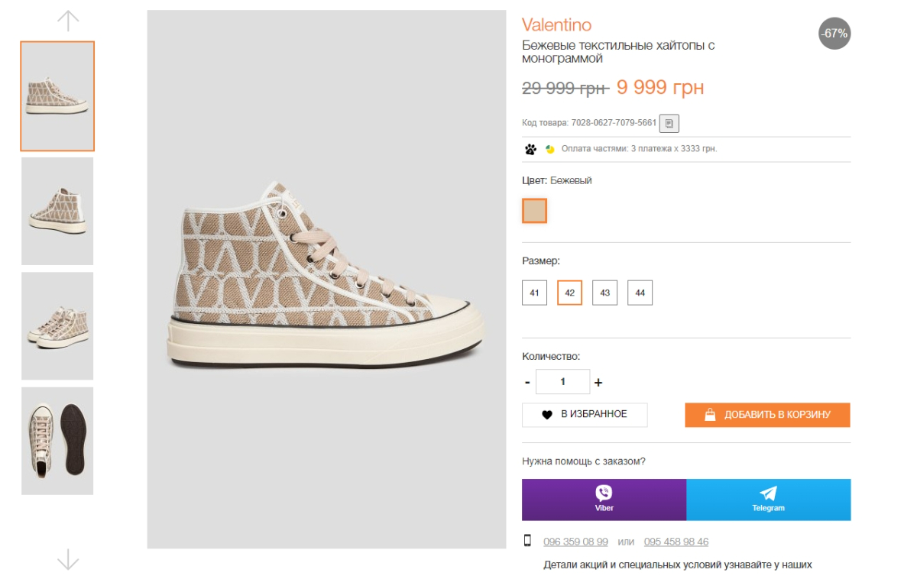917x576 pixels.
Task: Click the black paw payment icon
Action: [530, 149]
